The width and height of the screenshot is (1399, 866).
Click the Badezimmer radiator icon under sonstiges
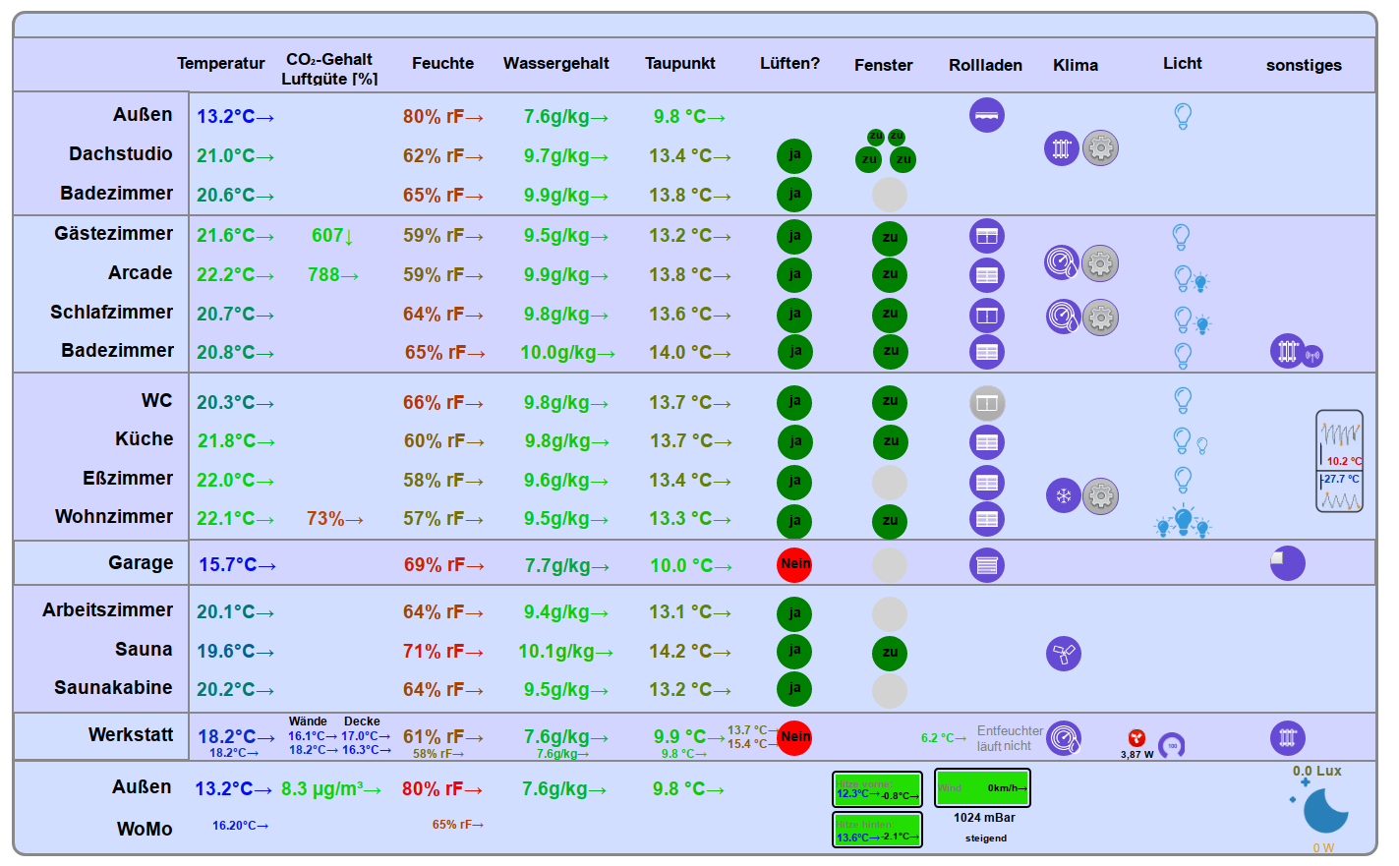point(1287,351)
